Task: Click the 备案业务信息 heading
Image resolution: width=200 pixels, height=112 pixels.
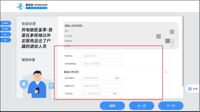Action: coord(71,72)
